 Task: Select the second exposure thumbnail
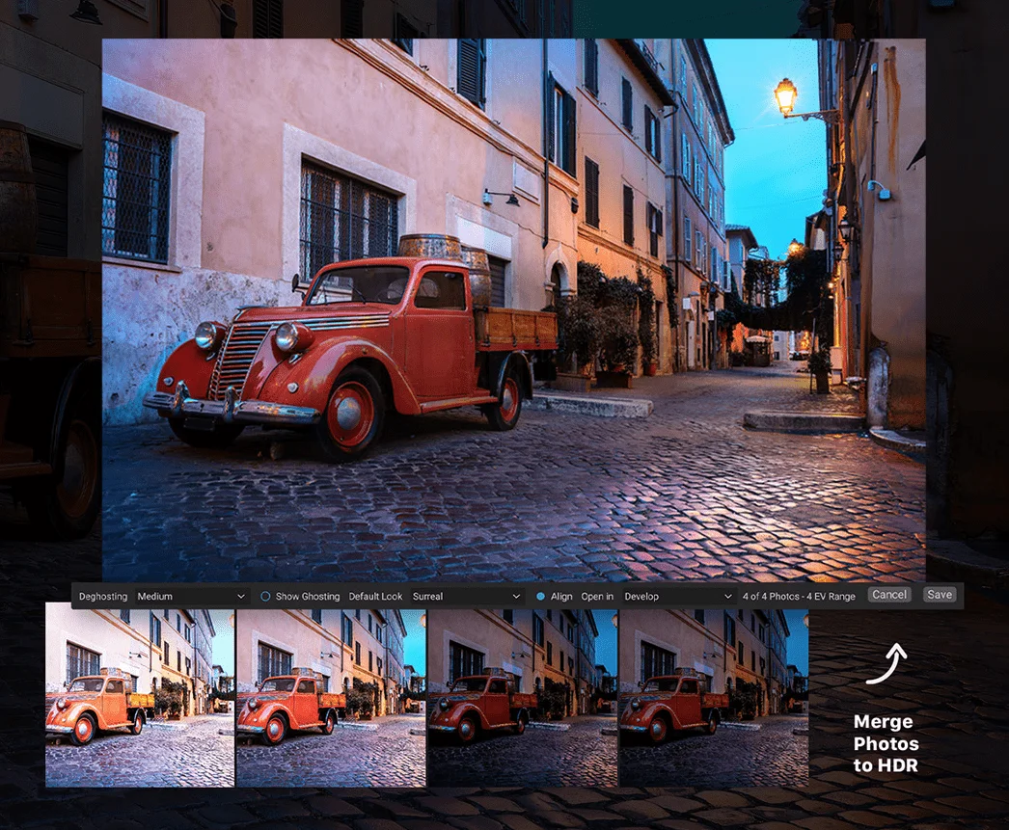(x=331, y=698)
